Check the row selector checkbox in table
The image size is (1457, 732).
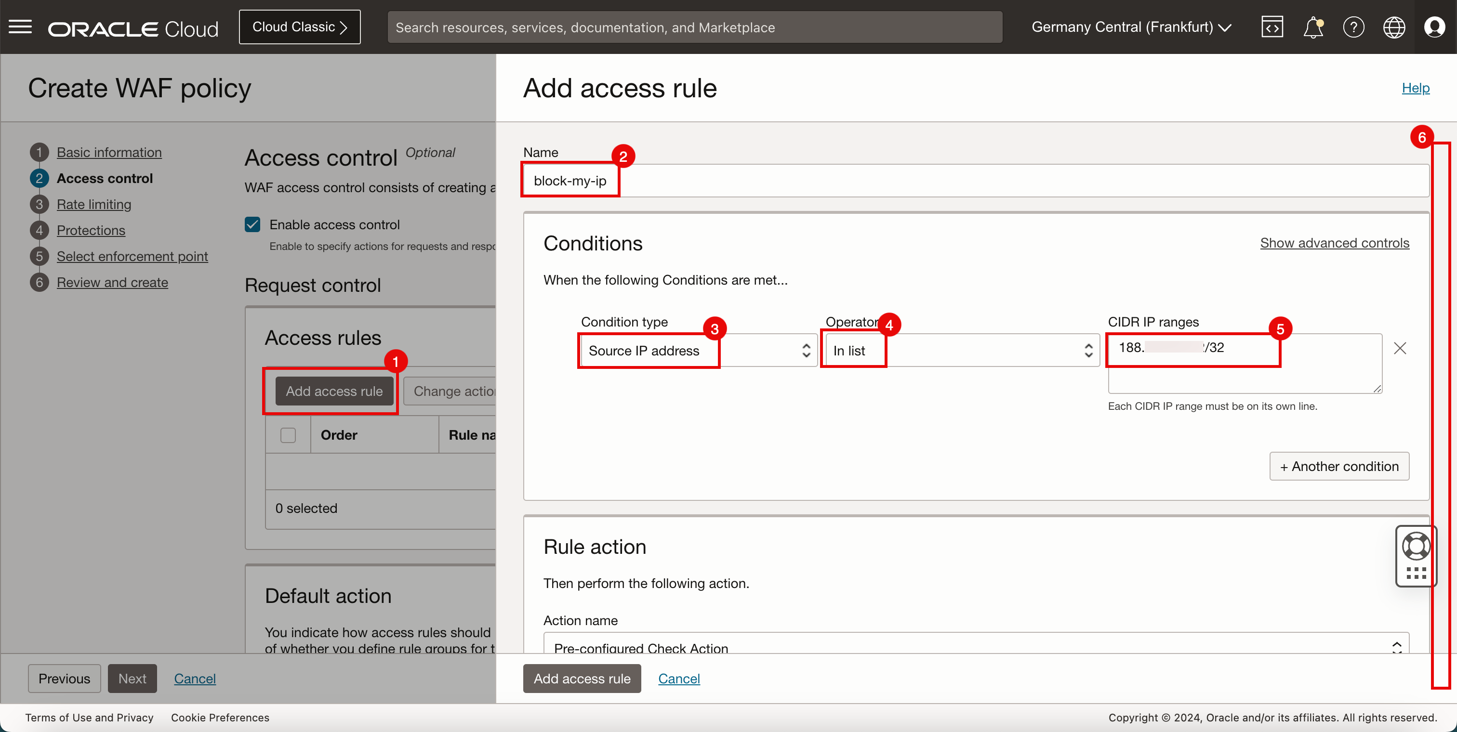point(287,434)
